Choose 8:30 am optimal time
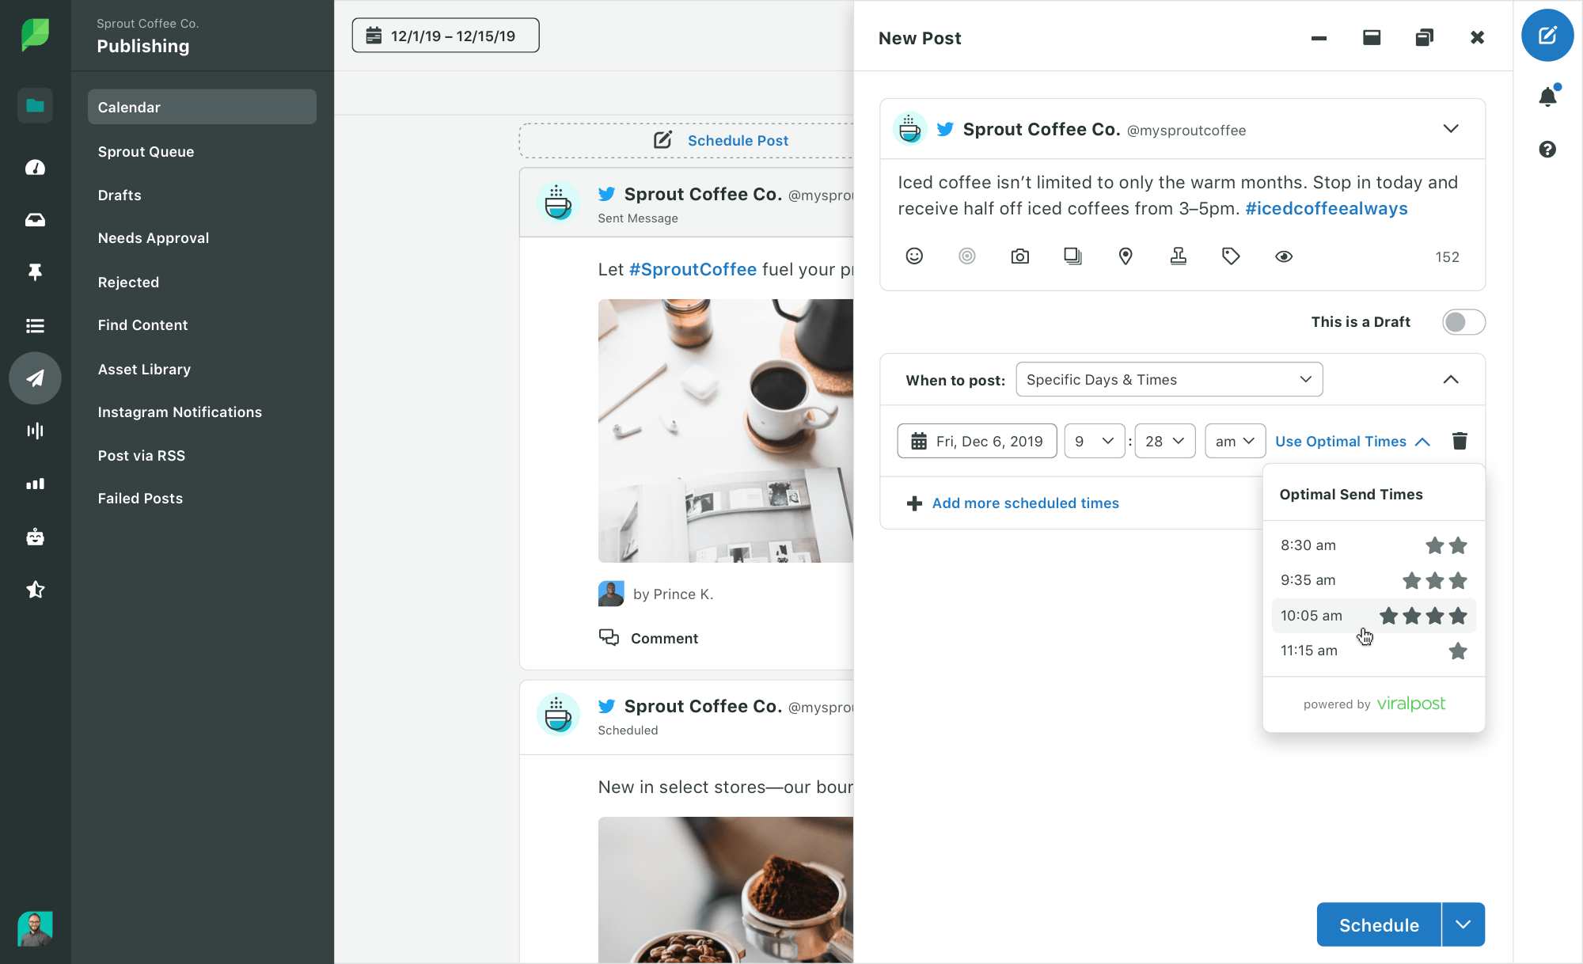 point(1373,545)
